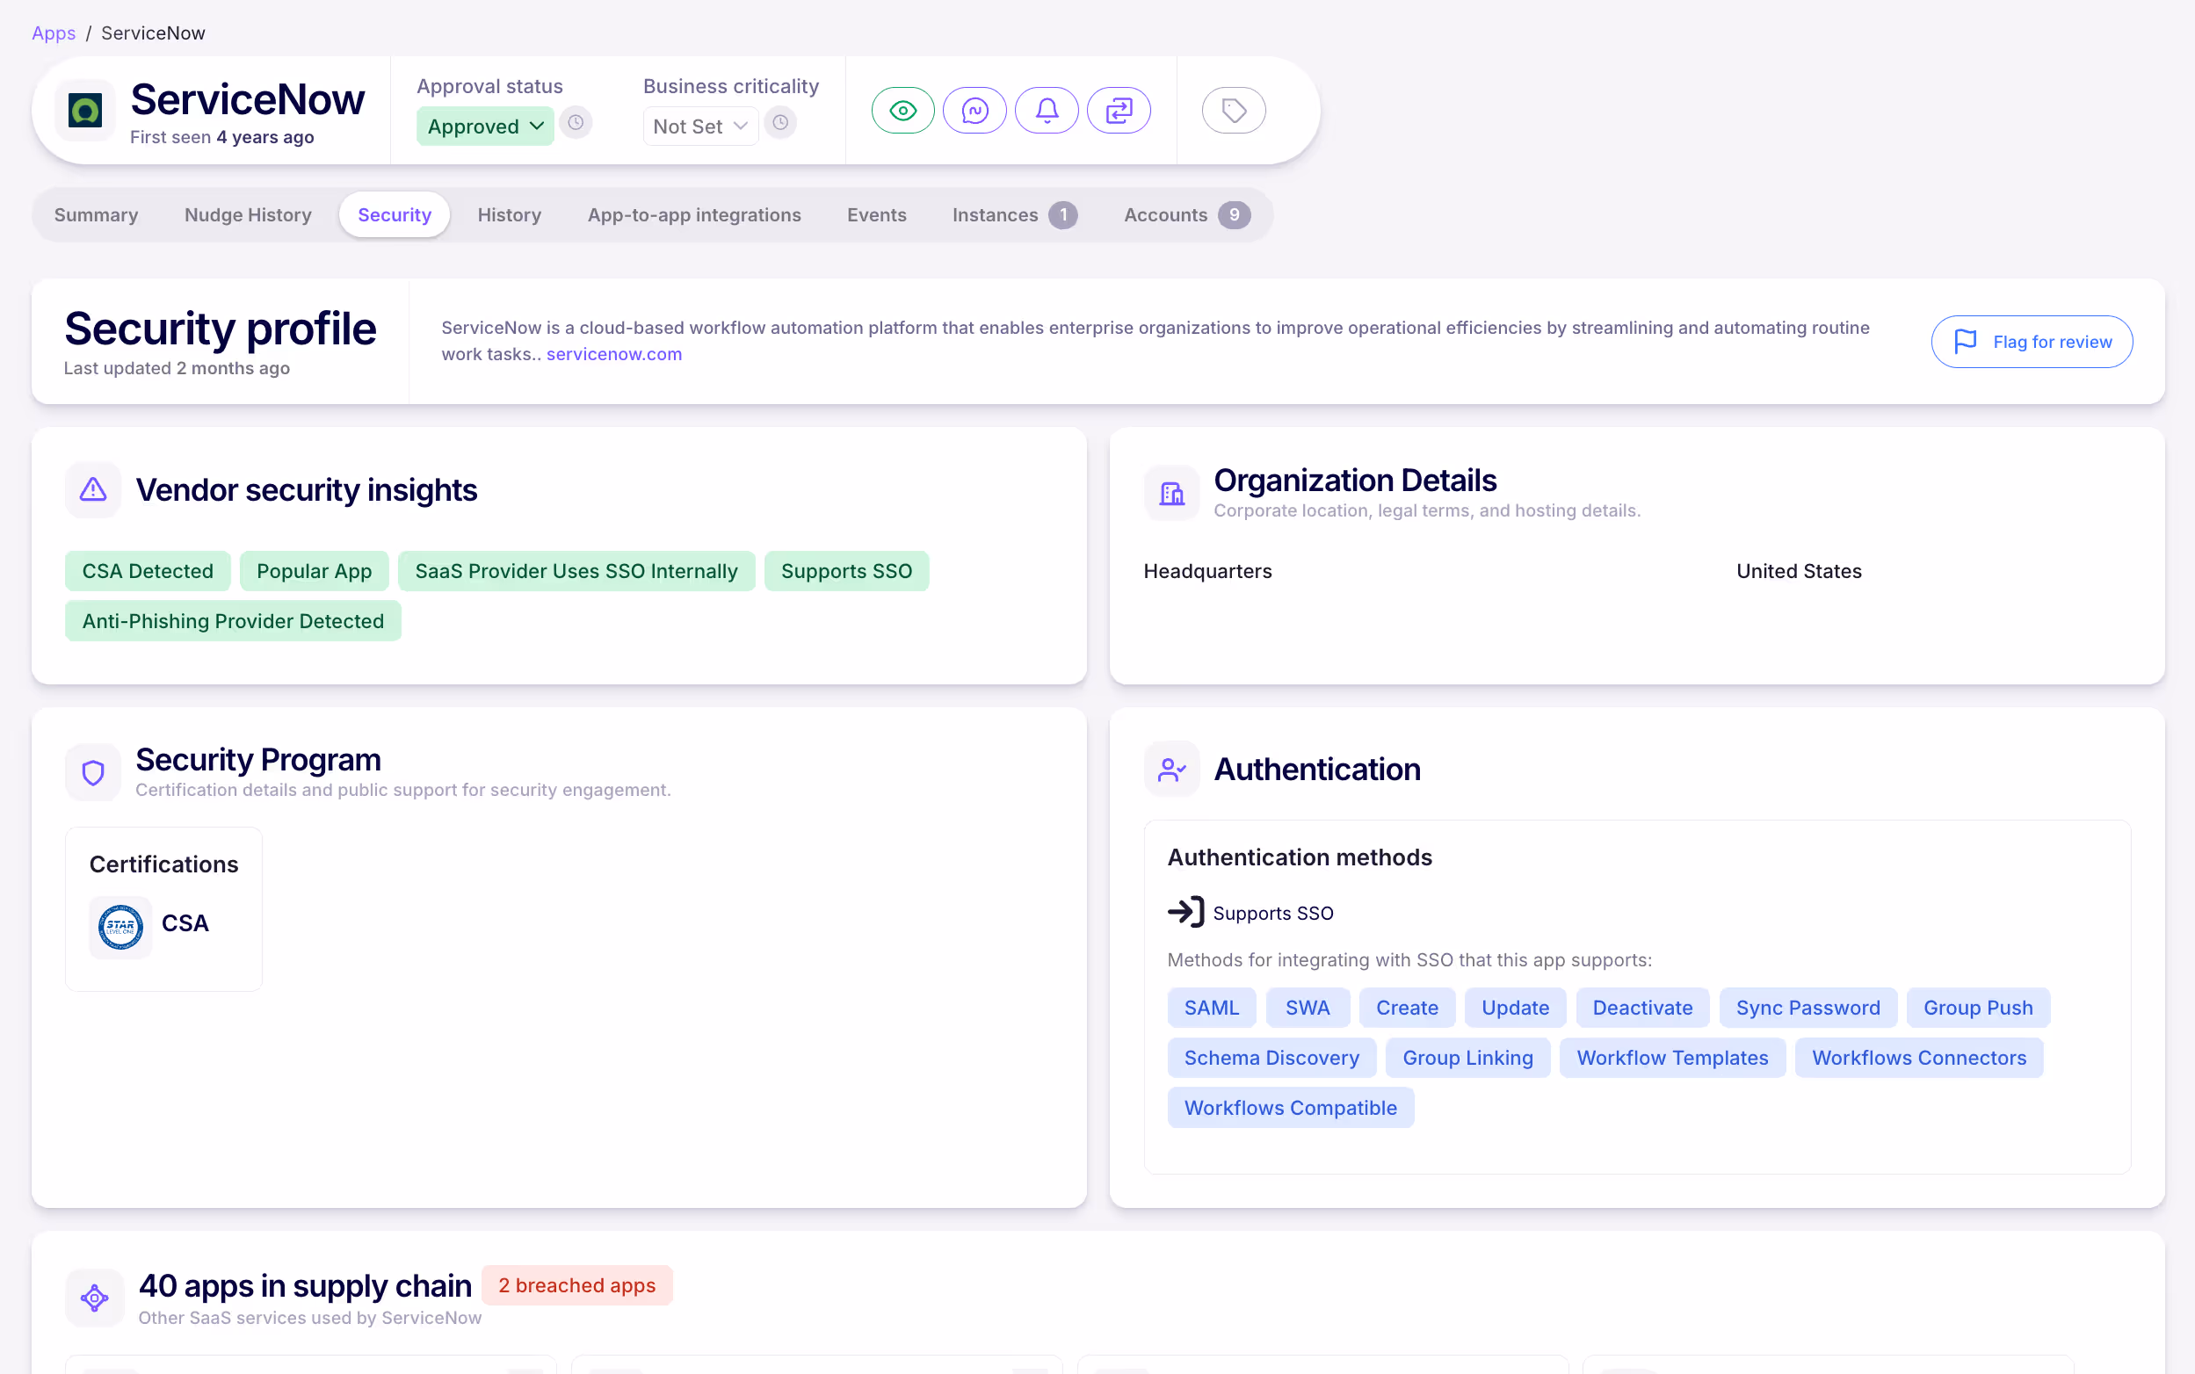Open the tag label icon button

[1234, 111]
